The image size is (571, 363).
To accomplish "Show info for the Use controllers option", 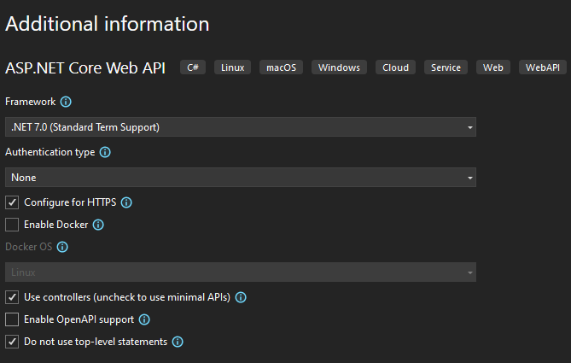I will 241,297.
